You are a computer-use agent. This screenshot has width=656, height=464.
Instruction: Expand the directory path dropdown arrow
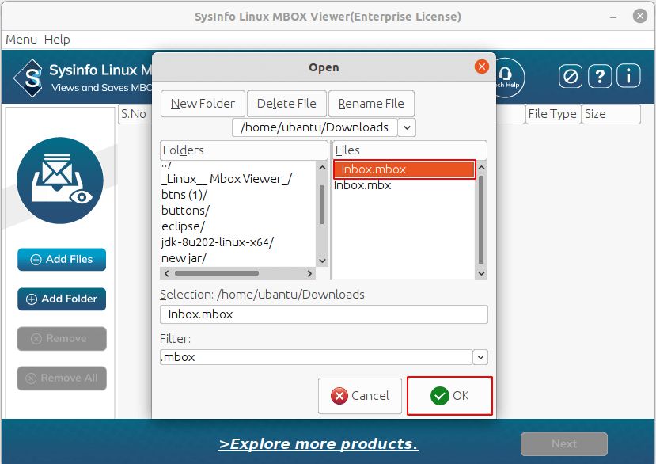[407, 127]
